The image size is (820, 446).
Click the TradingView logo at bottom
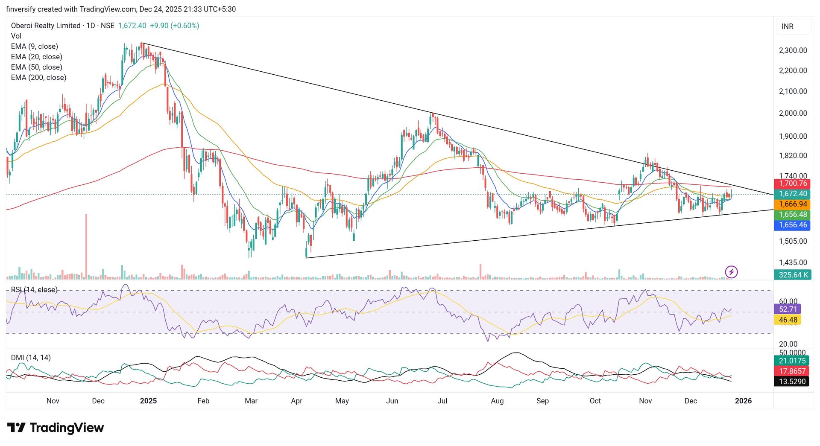click(x=56, y=428)
